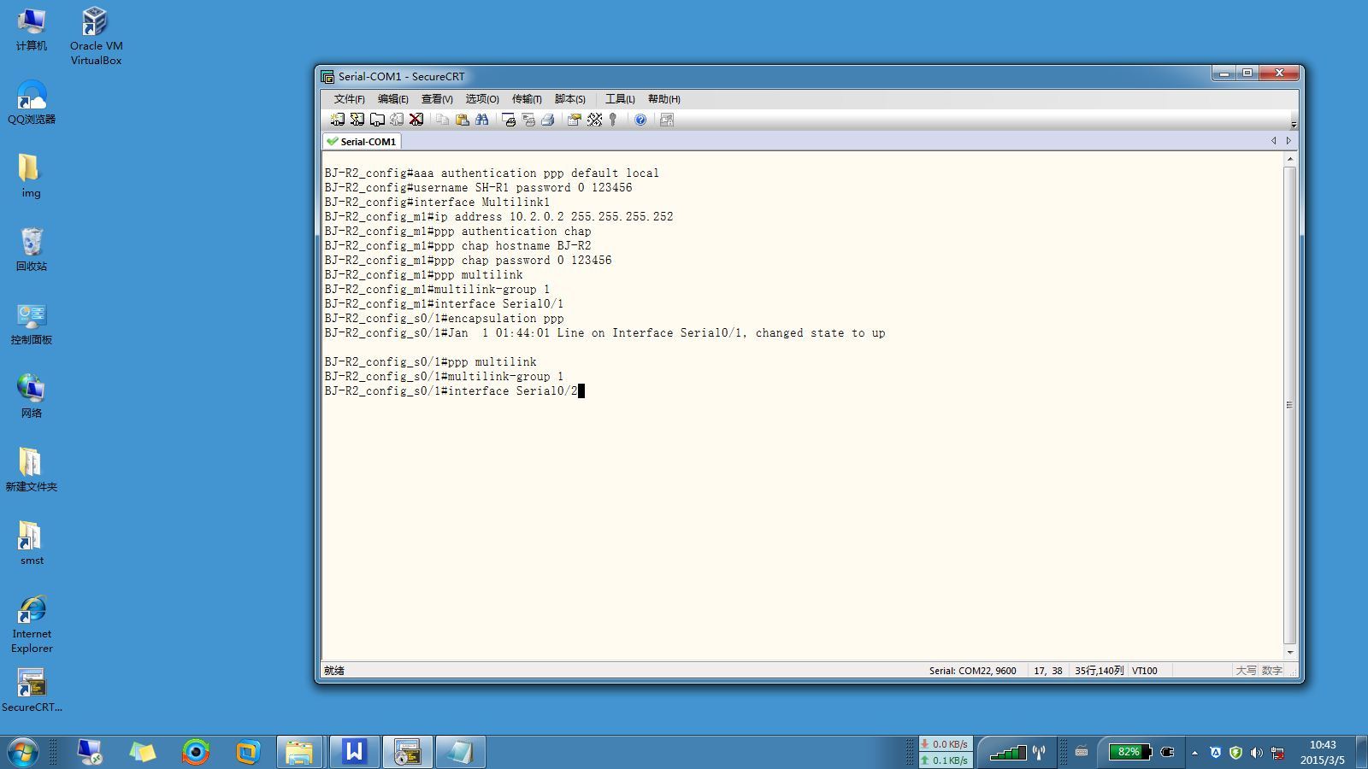Click the green shield security tray icon
The width and height of the screenshot is (1368, 769).
(1235, 753)
